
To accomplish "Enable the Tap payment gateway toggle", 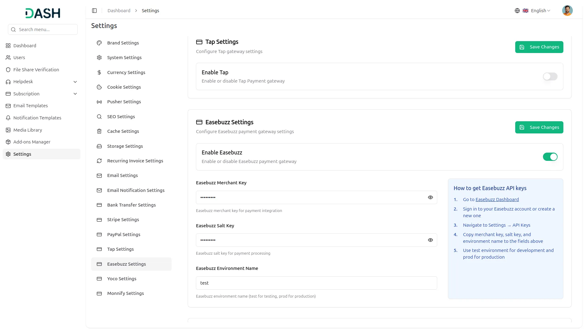I will (550, 76).
